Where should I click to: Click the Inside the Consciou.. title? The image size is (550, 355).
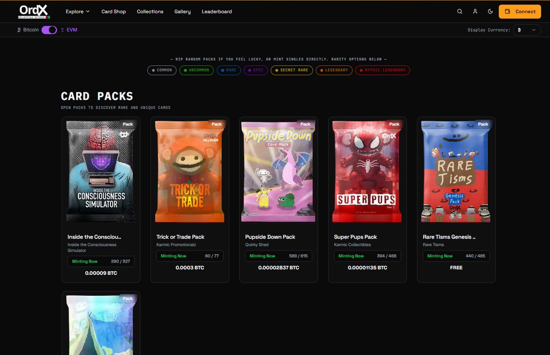pos(94,237)
